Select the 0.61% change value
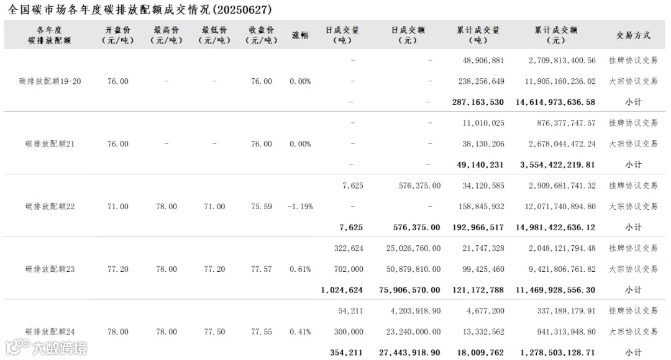This screenshot has height=360, width=671. pos(300,269)
